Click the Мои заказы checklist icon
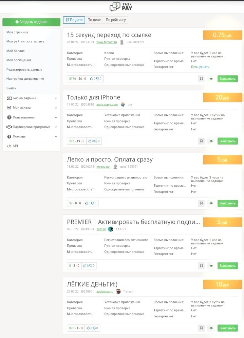 click(9, 108)
